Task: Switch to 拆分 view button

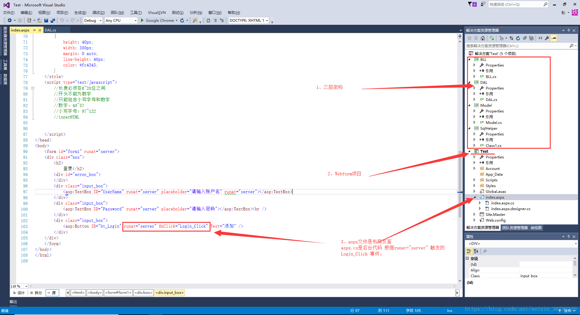Action: coord(36,293)
